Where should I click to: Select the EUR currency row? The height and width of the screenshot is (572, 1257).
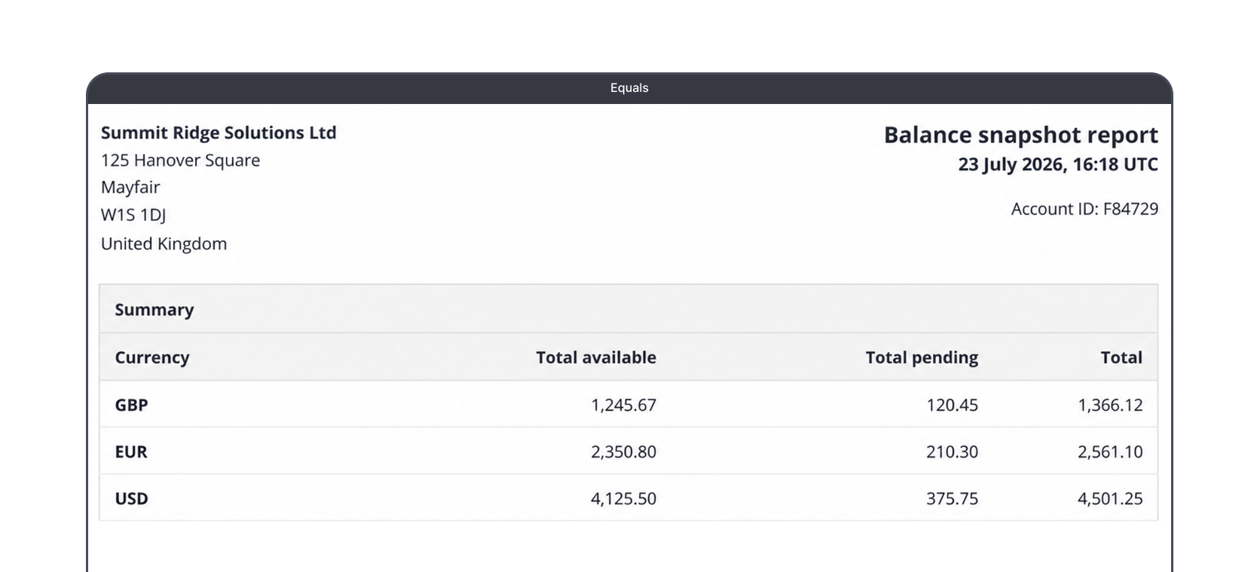coord(628,451)
